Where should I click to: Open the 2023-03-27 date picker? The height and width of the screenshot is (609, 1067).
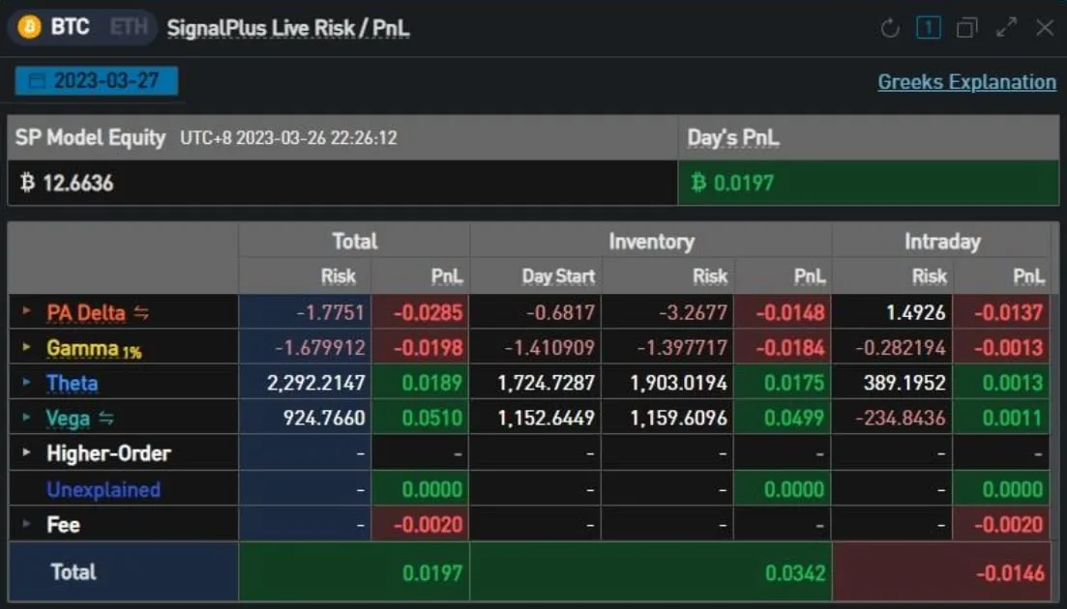click(97, 81)
